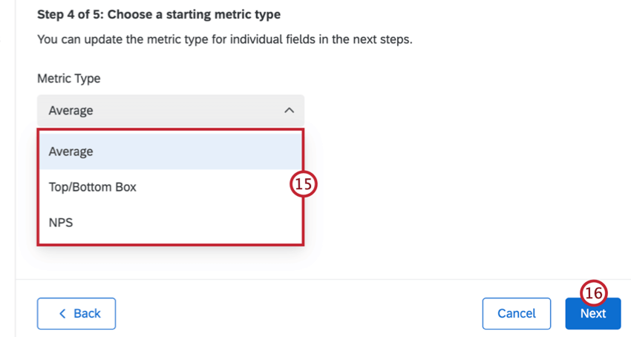Cancel the setup wizard

(x=516, y=313)
